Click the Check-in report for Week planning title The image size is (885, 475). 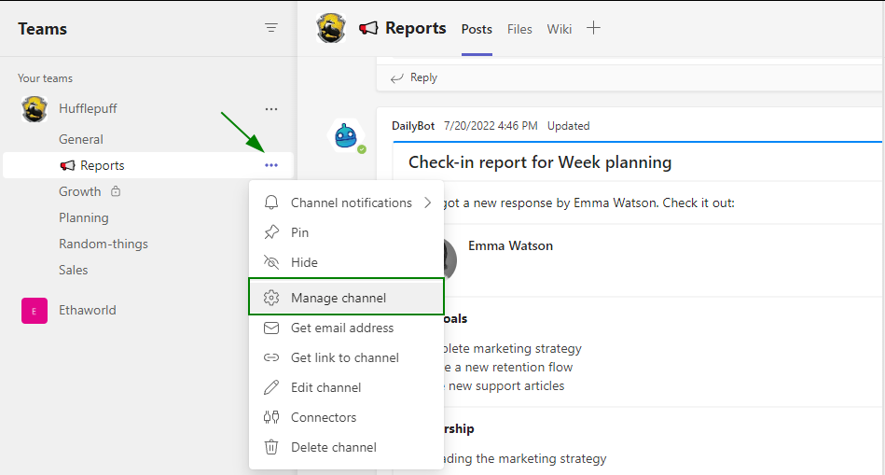pyautogui.click(x=540, y=162)
